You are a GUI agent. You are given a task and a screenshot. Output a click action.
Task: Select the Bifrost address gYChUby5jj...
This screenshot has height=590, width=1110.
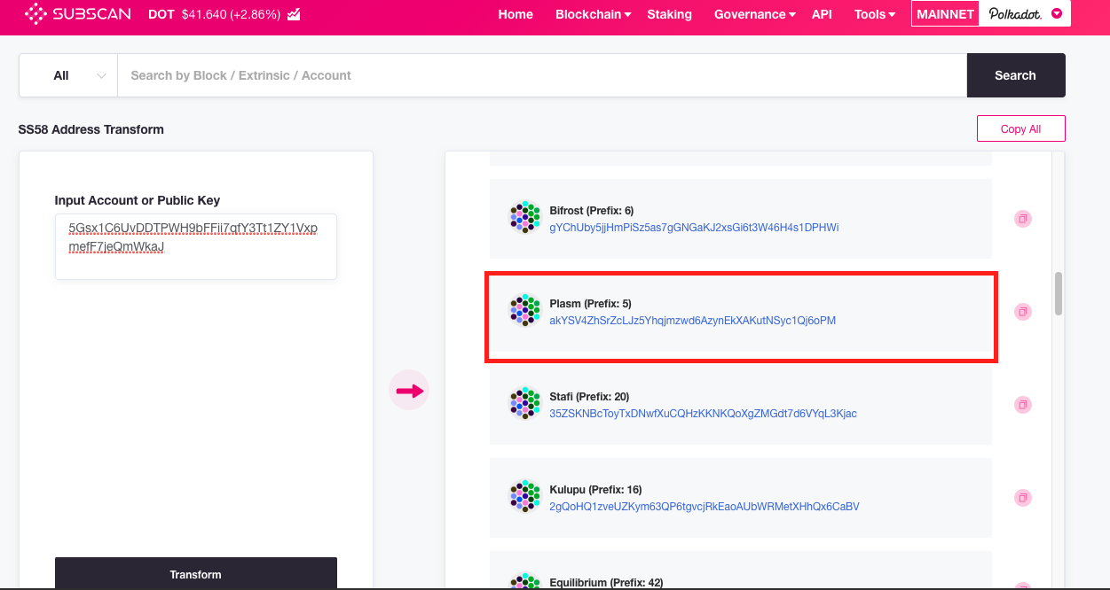coord(694,228)
